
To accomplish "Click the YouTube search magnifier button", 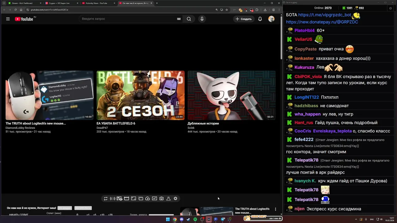I will (189, 19).
